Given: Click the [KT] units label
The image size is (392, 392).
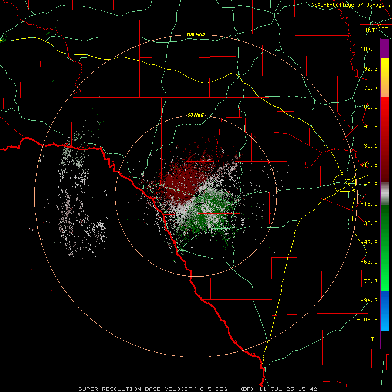Looking at the screenshot, I should pyautogui.click(x=372, y=30).
